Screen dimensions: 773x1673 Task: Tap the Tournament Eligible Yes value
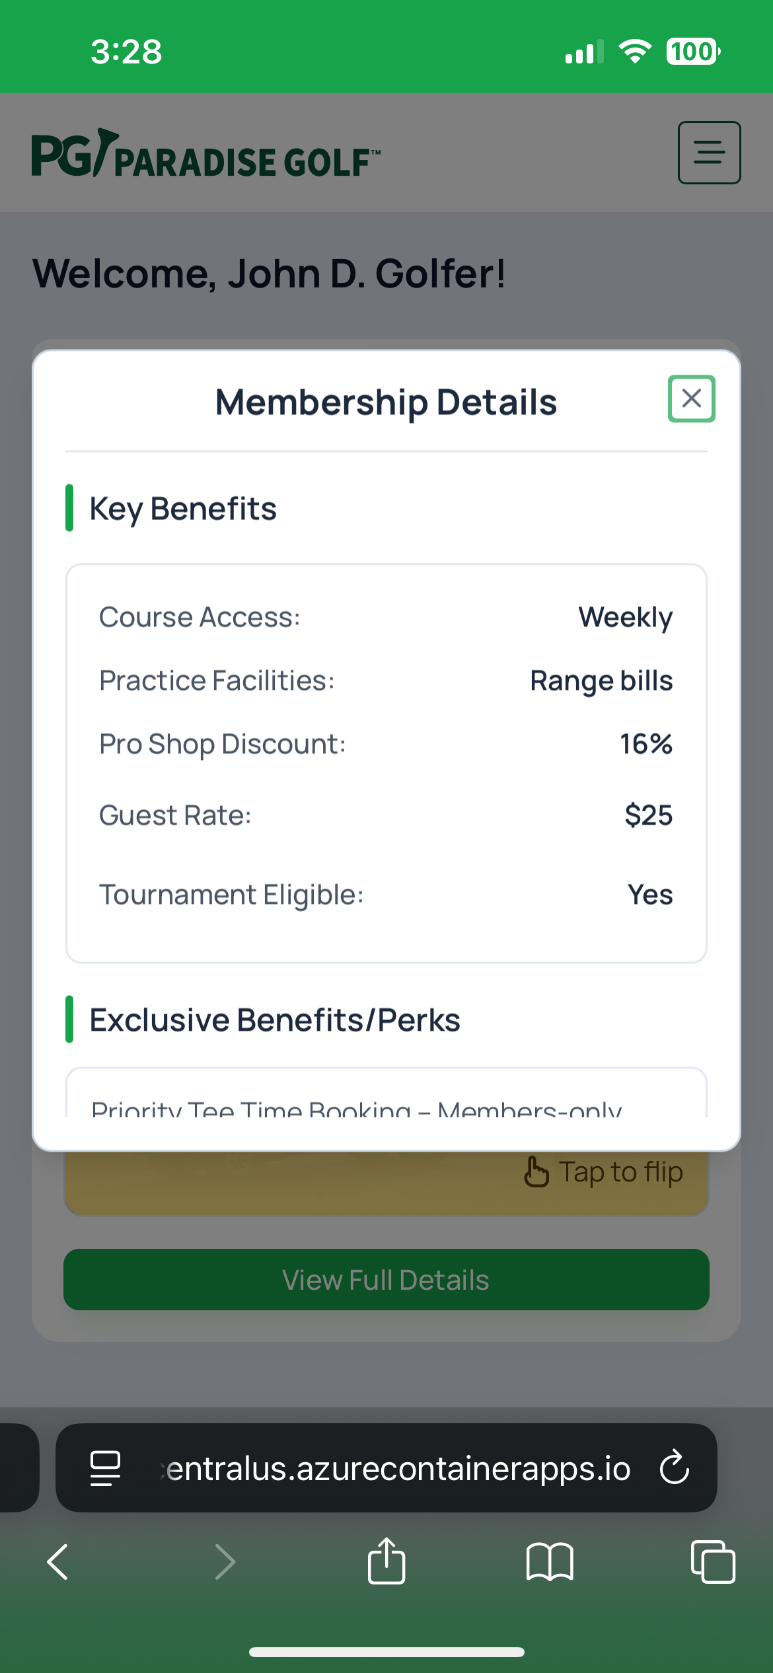point(650,895)
